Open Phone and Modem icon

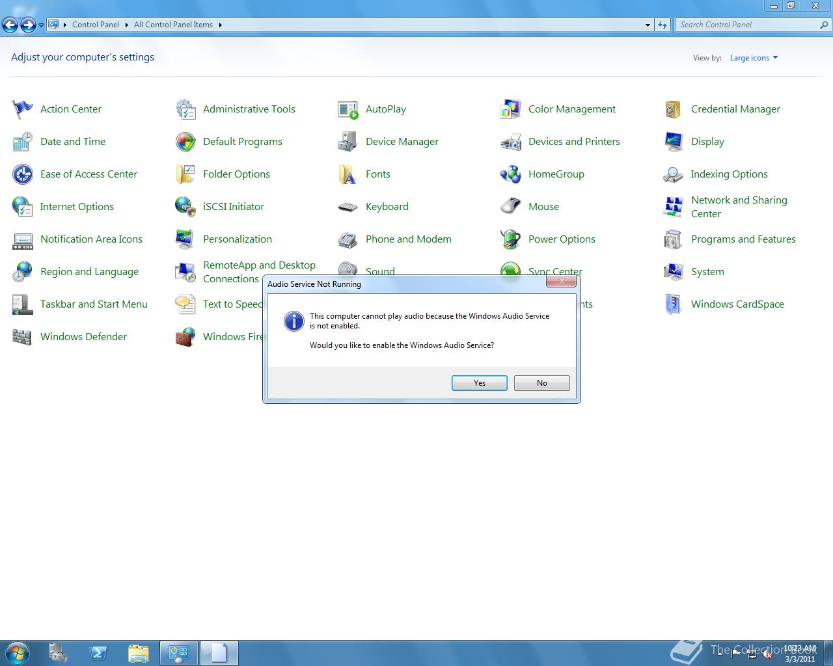click(x=348, y=239)
